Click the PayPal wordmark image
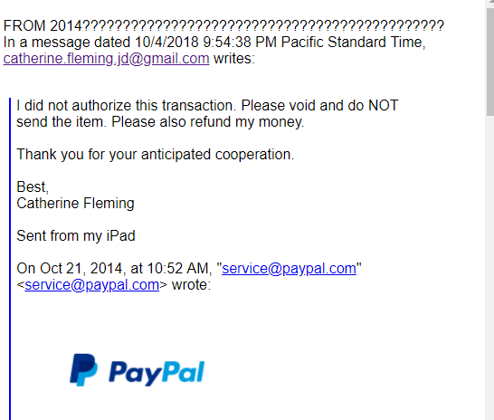The width and height of the screenshot is (494, 420). coord(157,373)
